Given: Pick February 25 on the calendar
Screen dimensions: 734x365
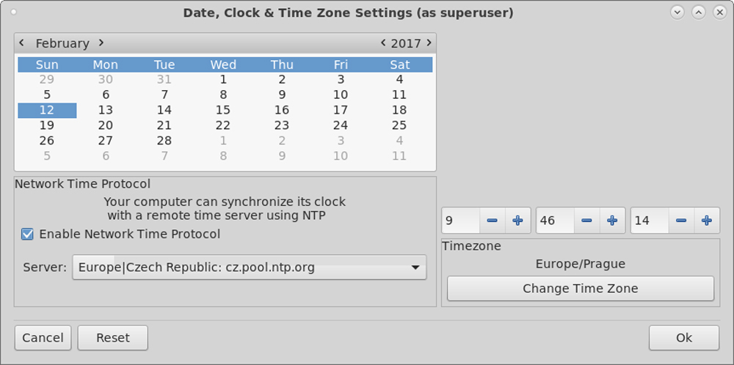Looking at the screenshot, I should (x=399, y=125).
